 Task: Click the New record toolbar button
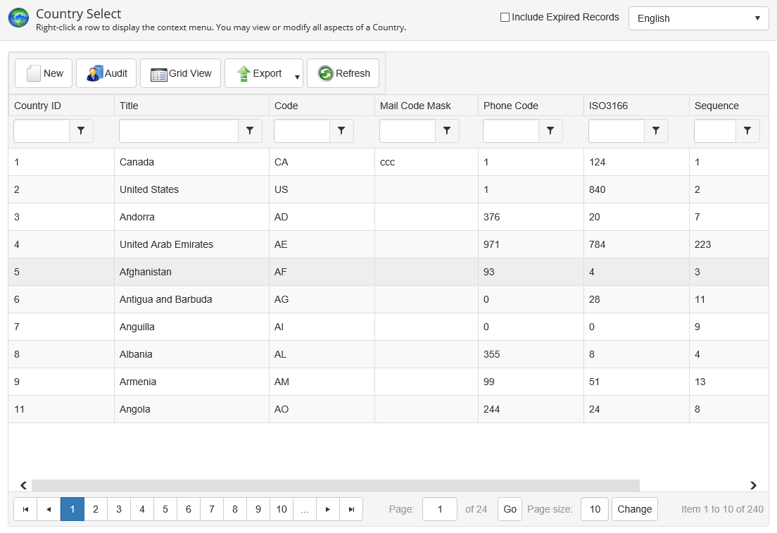pyautogui.click(x=44, y=73)
